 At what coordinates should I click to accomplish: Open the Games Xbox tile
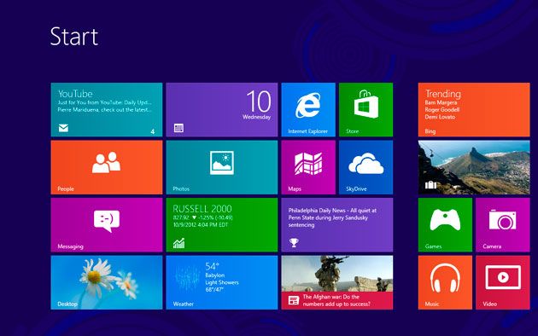click(x=445, y=224)
